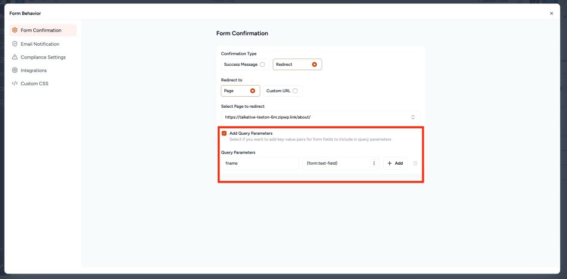
Task: Click the Email Notification shield icon
Action: tap(14, 44)
